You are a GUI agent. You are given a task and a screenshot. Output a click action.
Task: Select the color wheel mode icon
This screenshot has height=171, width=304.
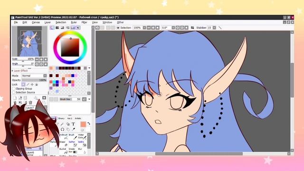tap(52, 28)
